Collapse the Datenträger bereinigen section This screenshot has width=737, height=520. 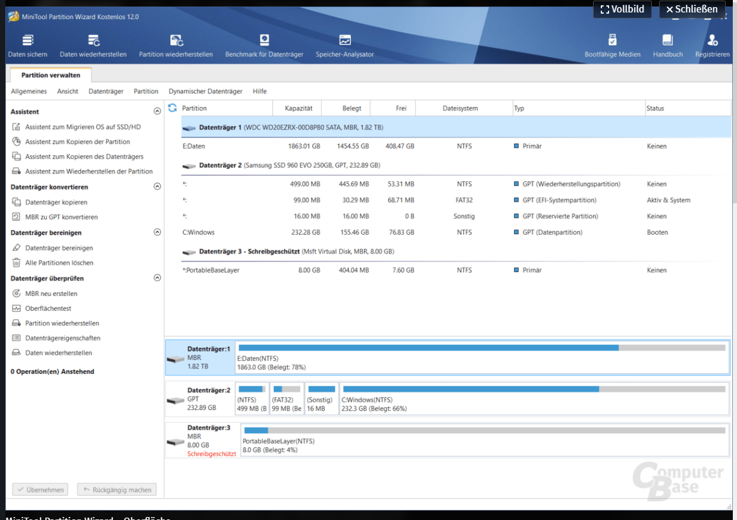coord(157,232)
